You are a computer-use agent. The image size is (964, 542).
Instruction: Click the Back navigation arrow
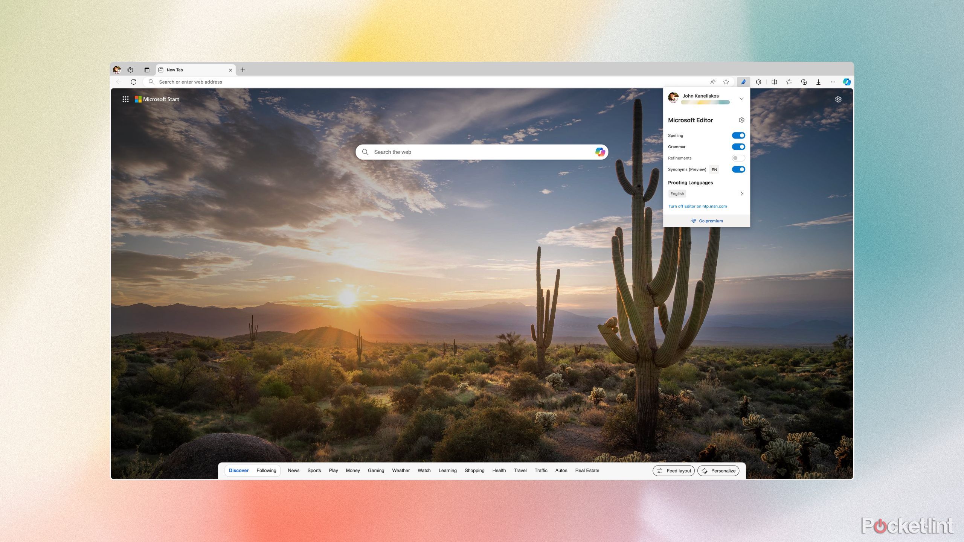click(119, 82)
